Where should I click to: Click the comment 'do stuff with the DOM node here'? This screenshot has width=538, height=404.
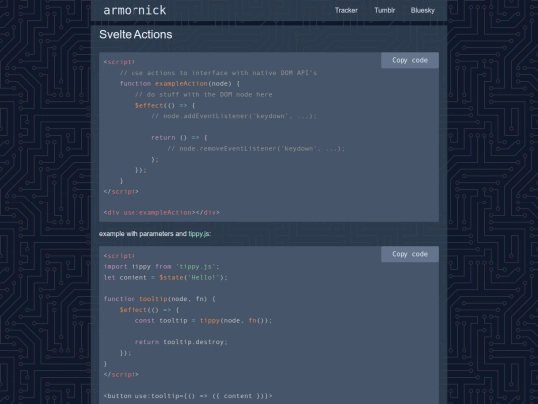(203, 94)
